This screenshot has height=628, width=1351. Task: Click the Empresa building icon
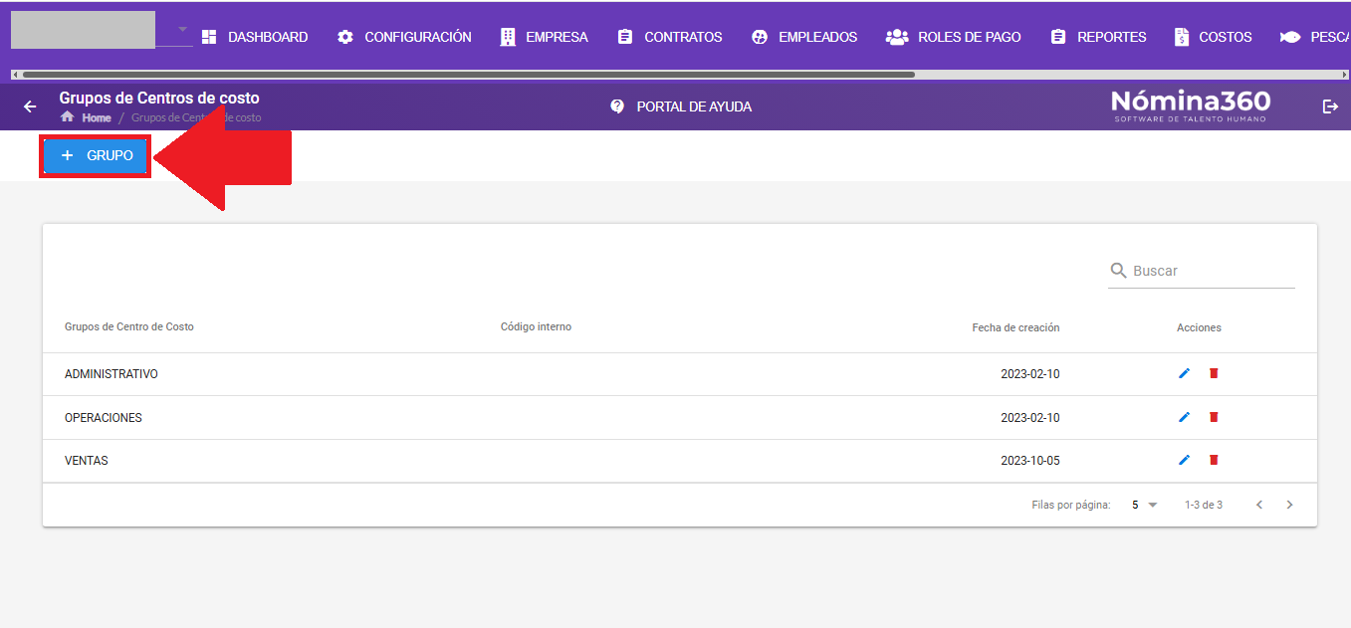(508, 37)
